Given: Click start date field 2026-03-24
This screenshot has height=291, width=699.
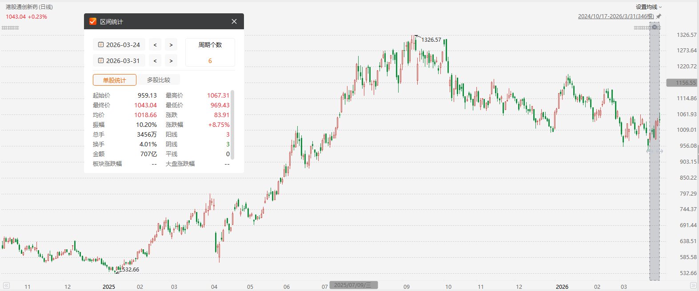Looking at the screenshot, I should point(119,45).
